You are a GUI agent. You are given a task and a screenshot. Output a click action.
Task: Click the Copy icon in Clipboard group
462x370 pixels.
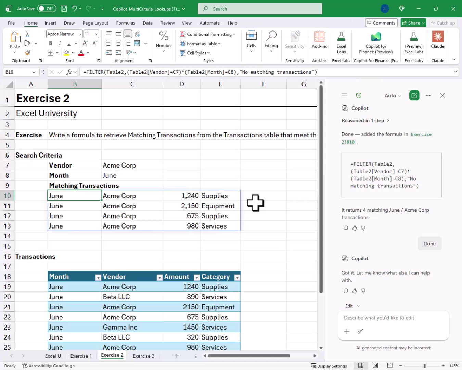[x=28, y=44]
